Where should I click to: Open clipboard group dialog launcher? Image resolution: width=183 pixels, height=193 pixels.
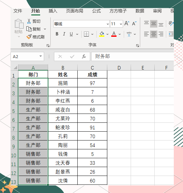coord(48,46)
